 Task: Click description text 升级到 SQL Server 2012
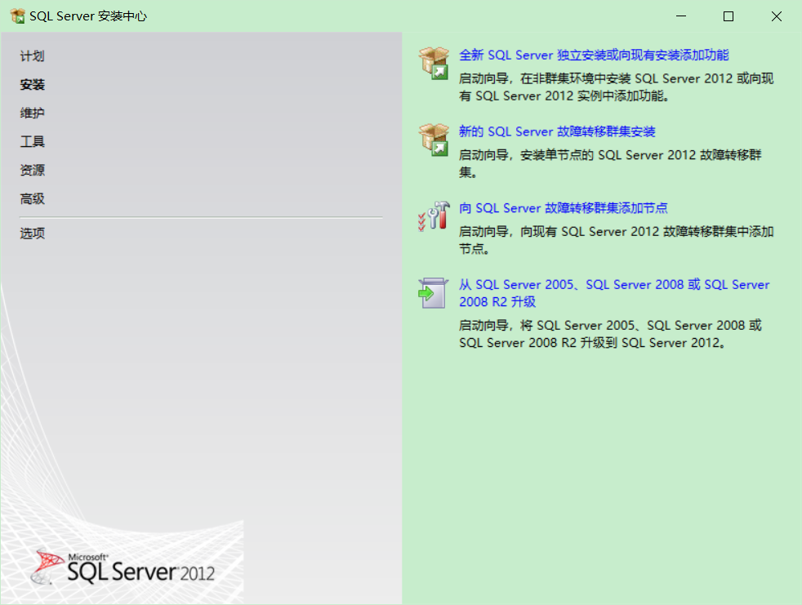610,334
